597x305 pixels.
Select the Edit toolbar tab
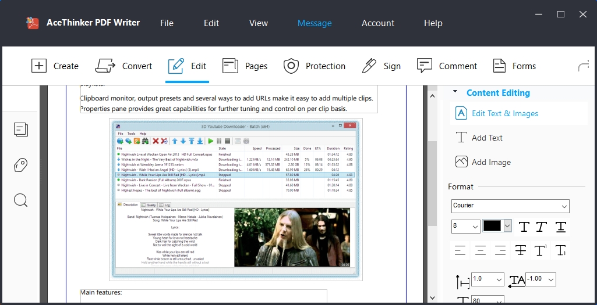(x=187, y=66)
